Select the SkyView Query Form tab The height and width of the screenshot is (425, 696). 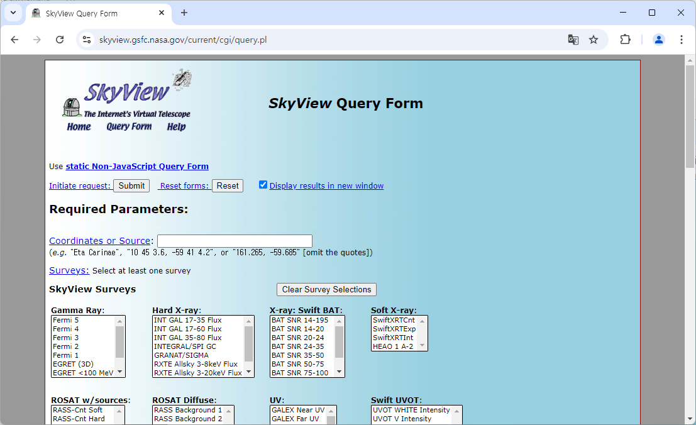[97, 13]
